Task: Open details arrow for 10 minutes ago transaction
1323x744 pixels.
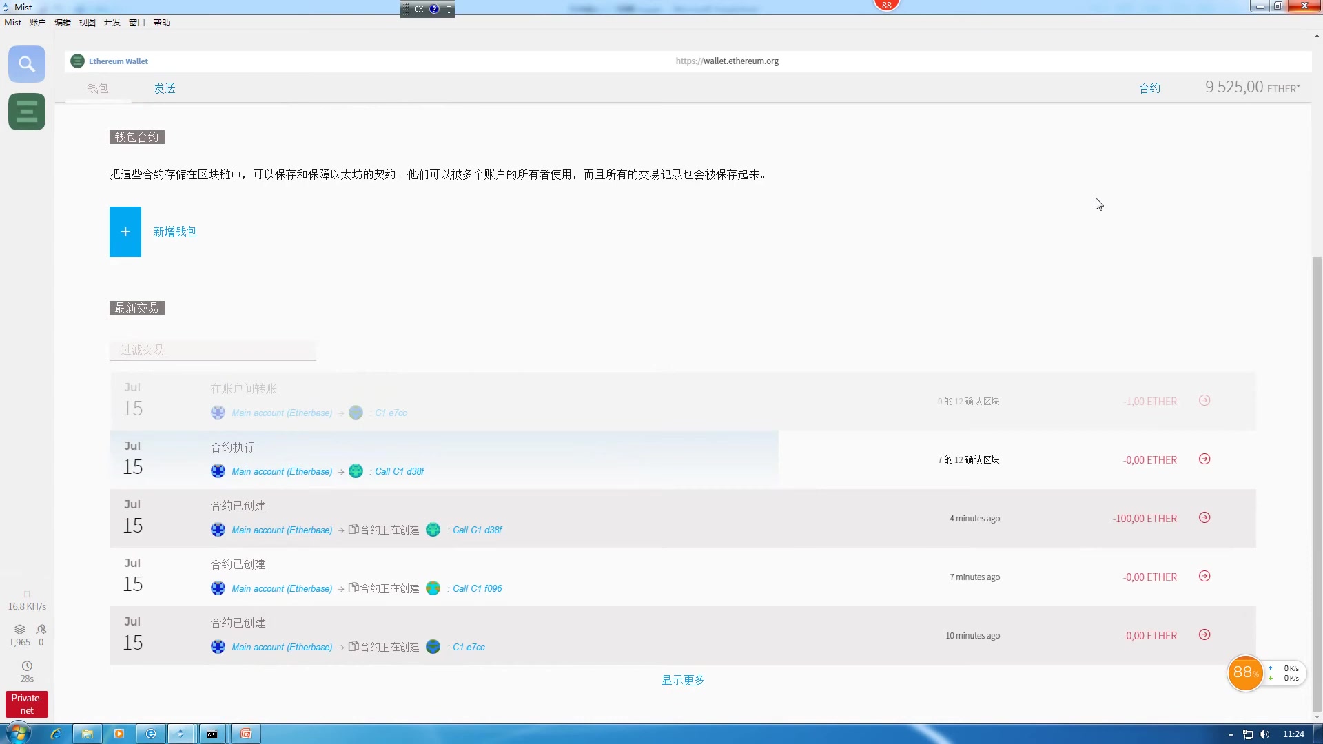Action: [1204, 634]
